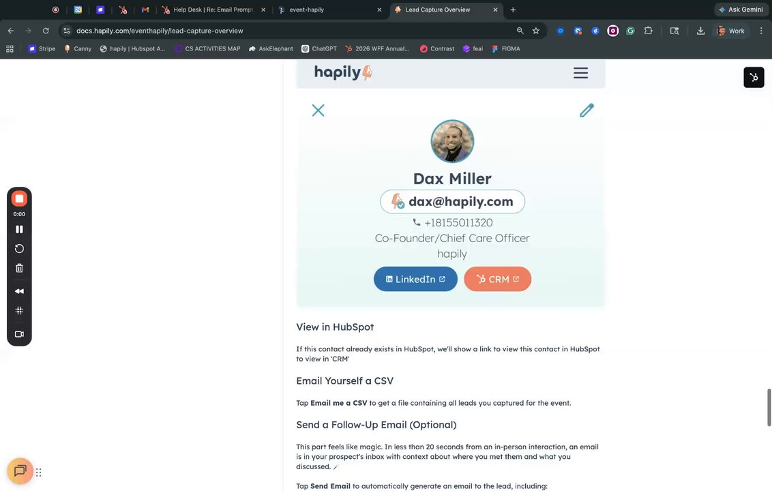Click the page vertical scrollbar thumb

[x=769, y=407]
